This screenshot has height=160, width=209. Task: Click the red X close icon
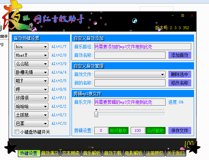(x=192, y=16)
